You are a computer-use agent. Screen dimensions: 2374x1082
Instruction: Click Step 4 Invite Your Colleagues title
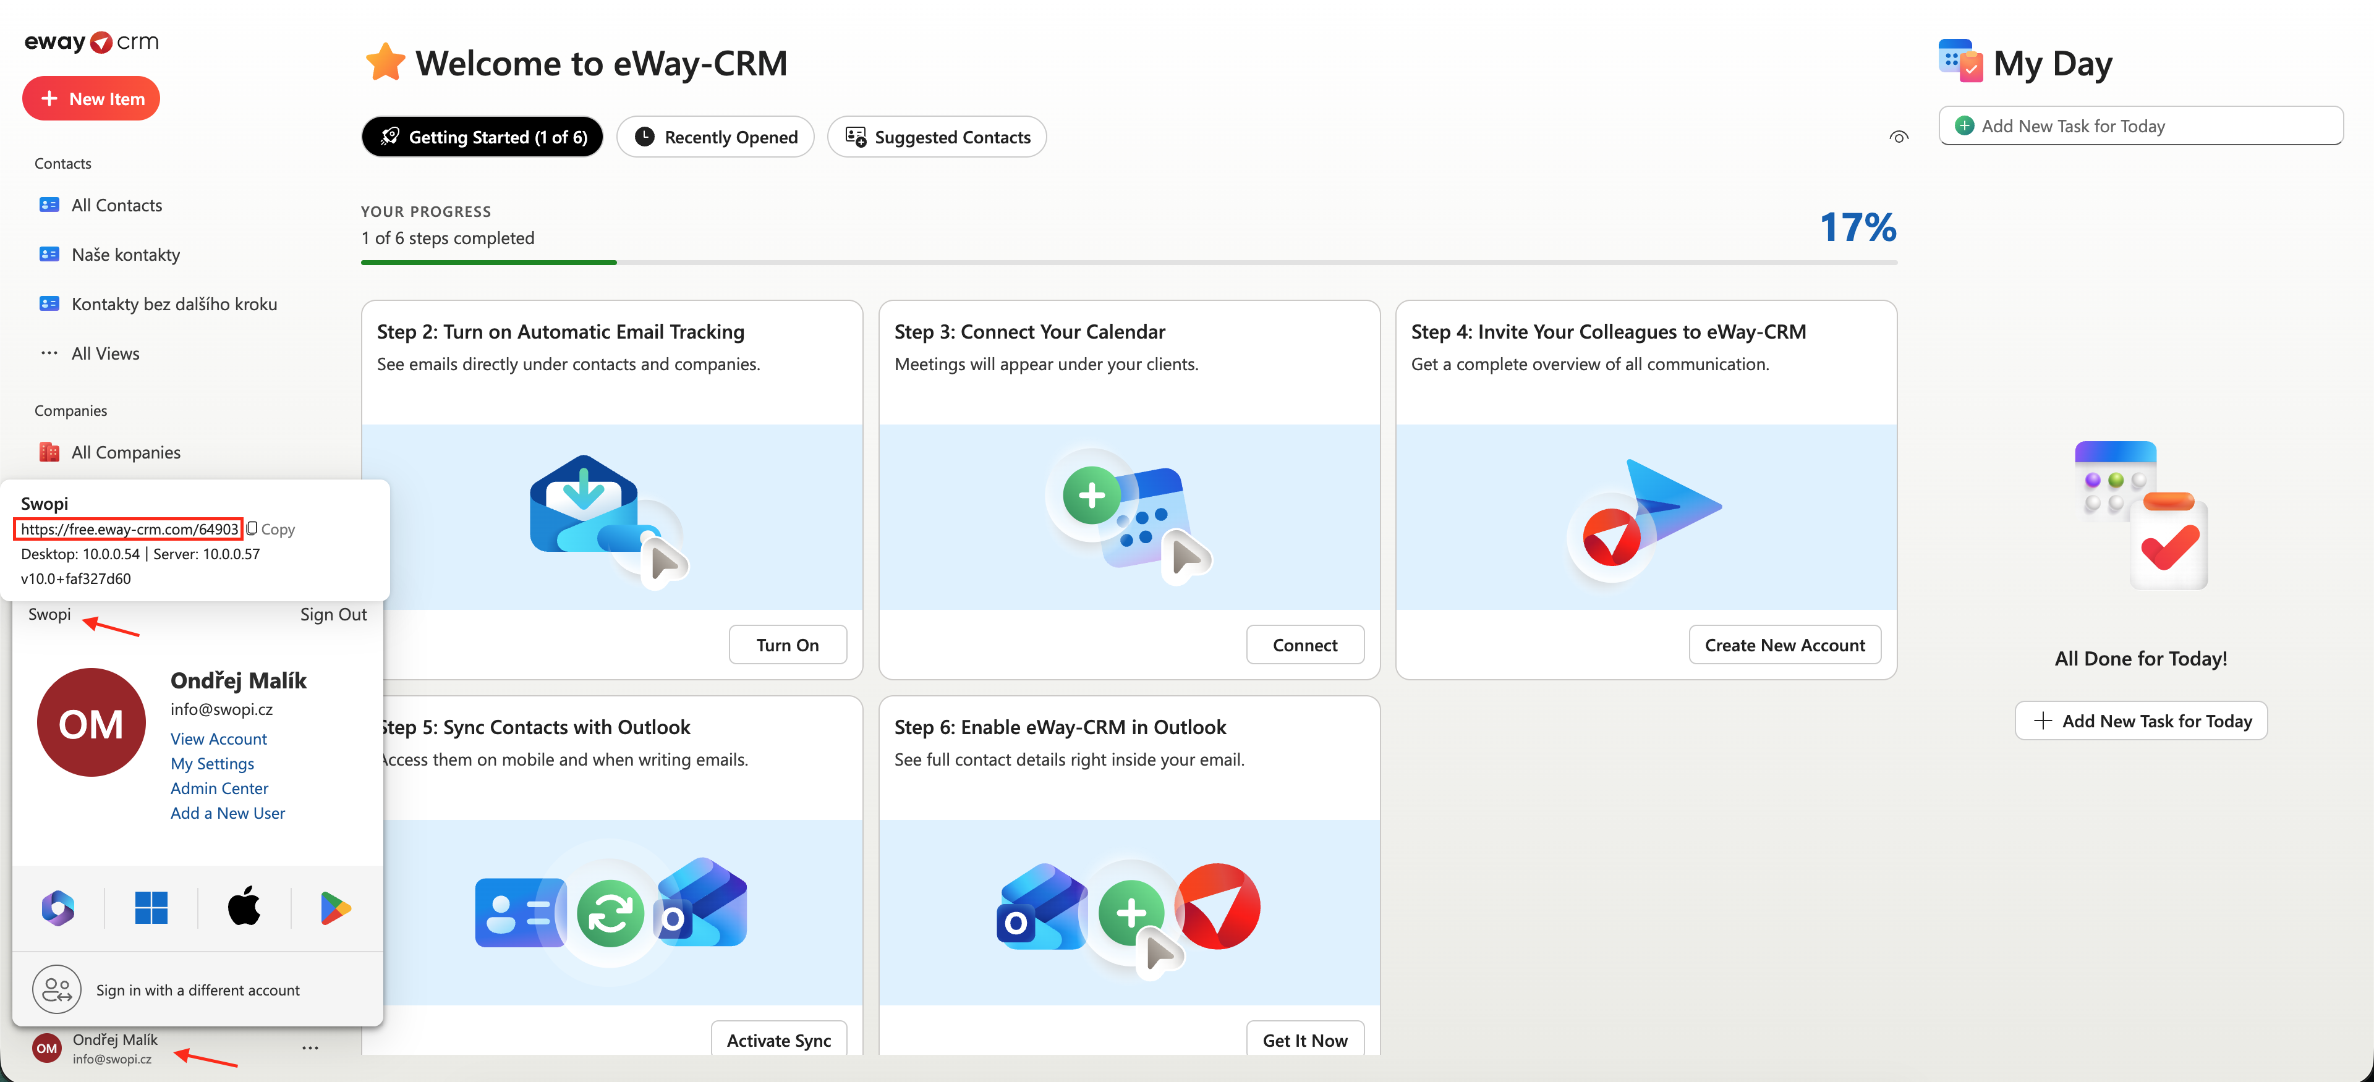point(1608,332)
